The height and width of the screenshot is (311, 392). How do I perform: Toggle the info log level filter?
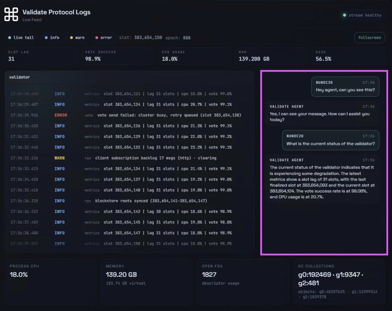[52, 38]
